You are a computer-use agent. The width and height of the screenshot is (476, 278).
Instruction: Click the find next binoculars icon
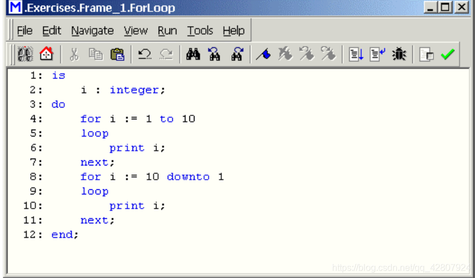pos(237,55)
